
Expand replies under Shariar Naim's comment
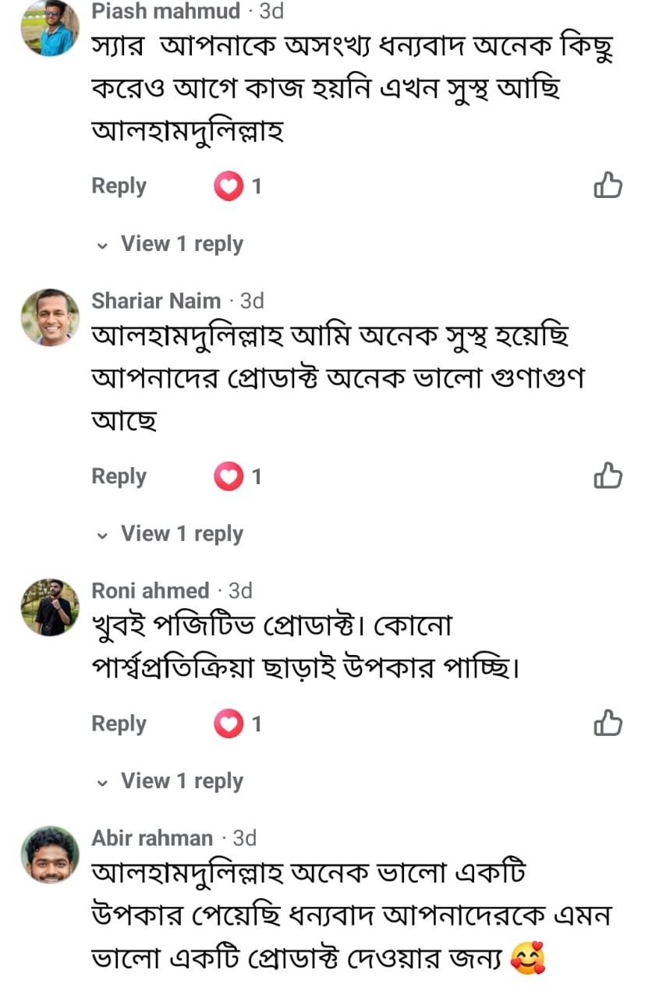coord(171,534)
